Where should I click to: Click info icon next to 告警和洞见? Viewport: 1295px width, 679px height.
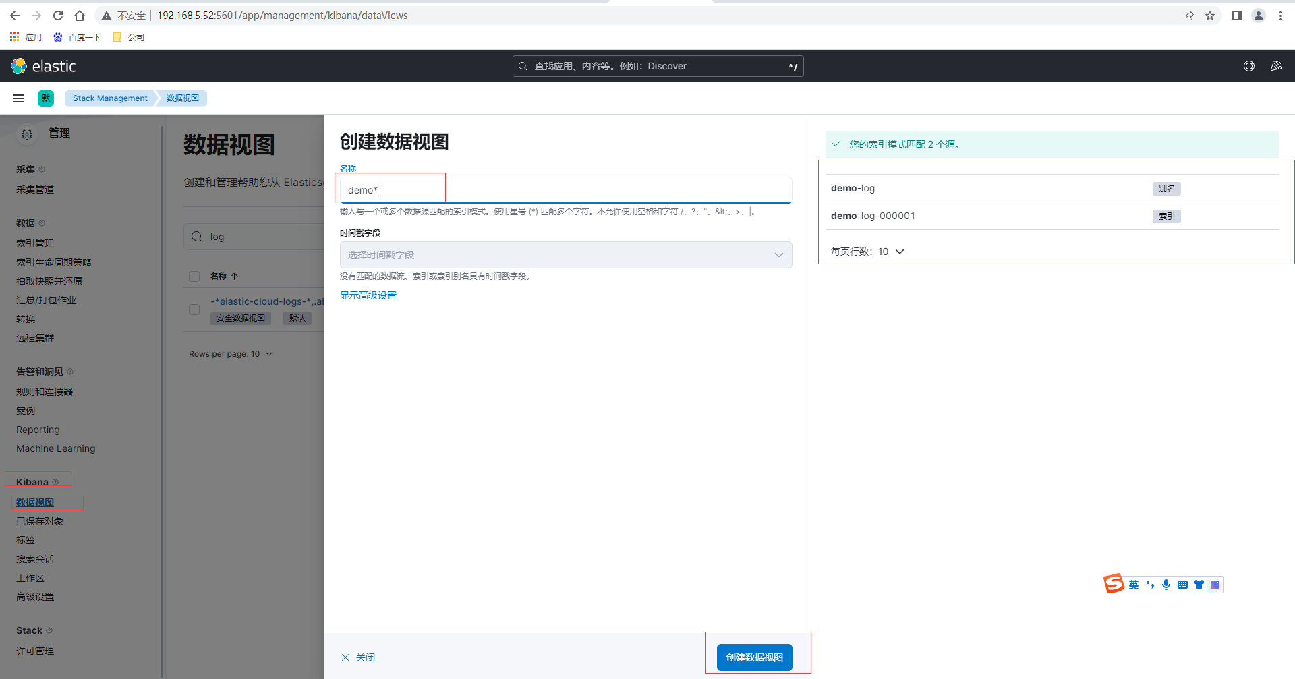coord(70,372)
